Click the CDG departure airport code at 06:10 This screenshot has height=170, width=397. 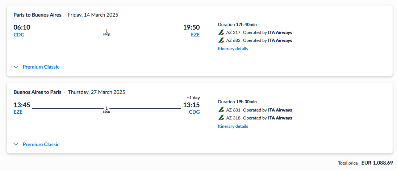19,35
